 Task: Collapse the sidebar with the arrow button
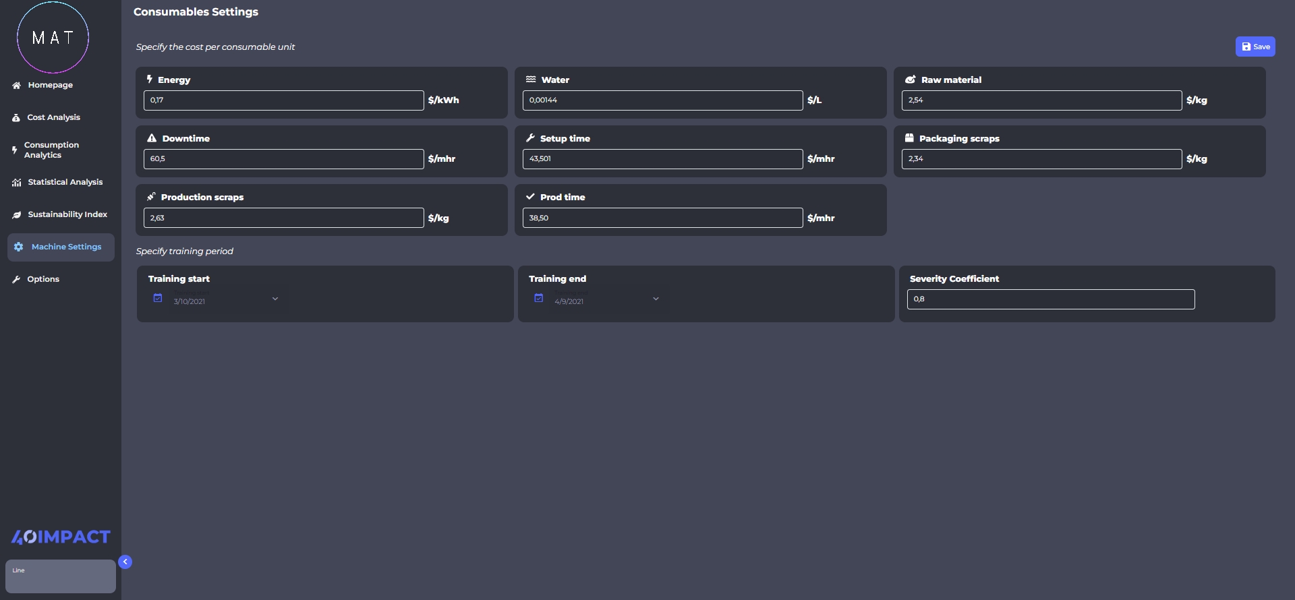click(125, 562)
